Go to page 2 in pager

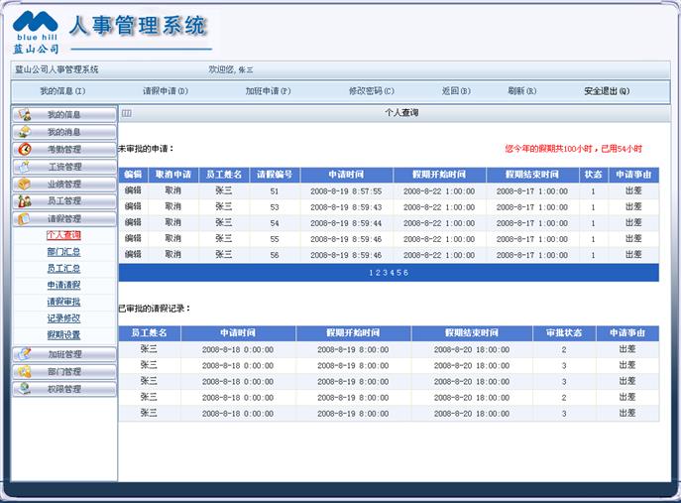(378, 273)
